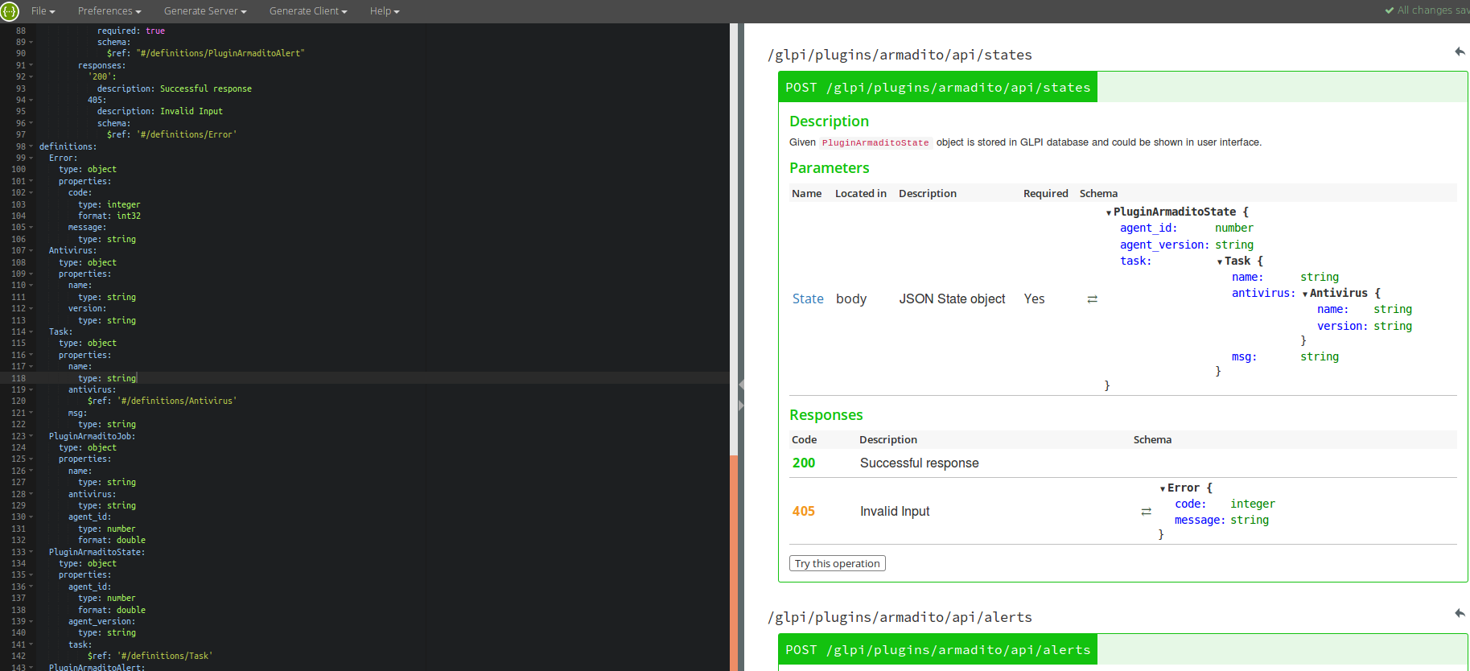Click editor line 142 $ref Task definition

150,656
